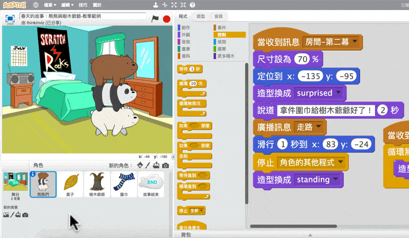Open the 關於 about menu

(97, 5)
